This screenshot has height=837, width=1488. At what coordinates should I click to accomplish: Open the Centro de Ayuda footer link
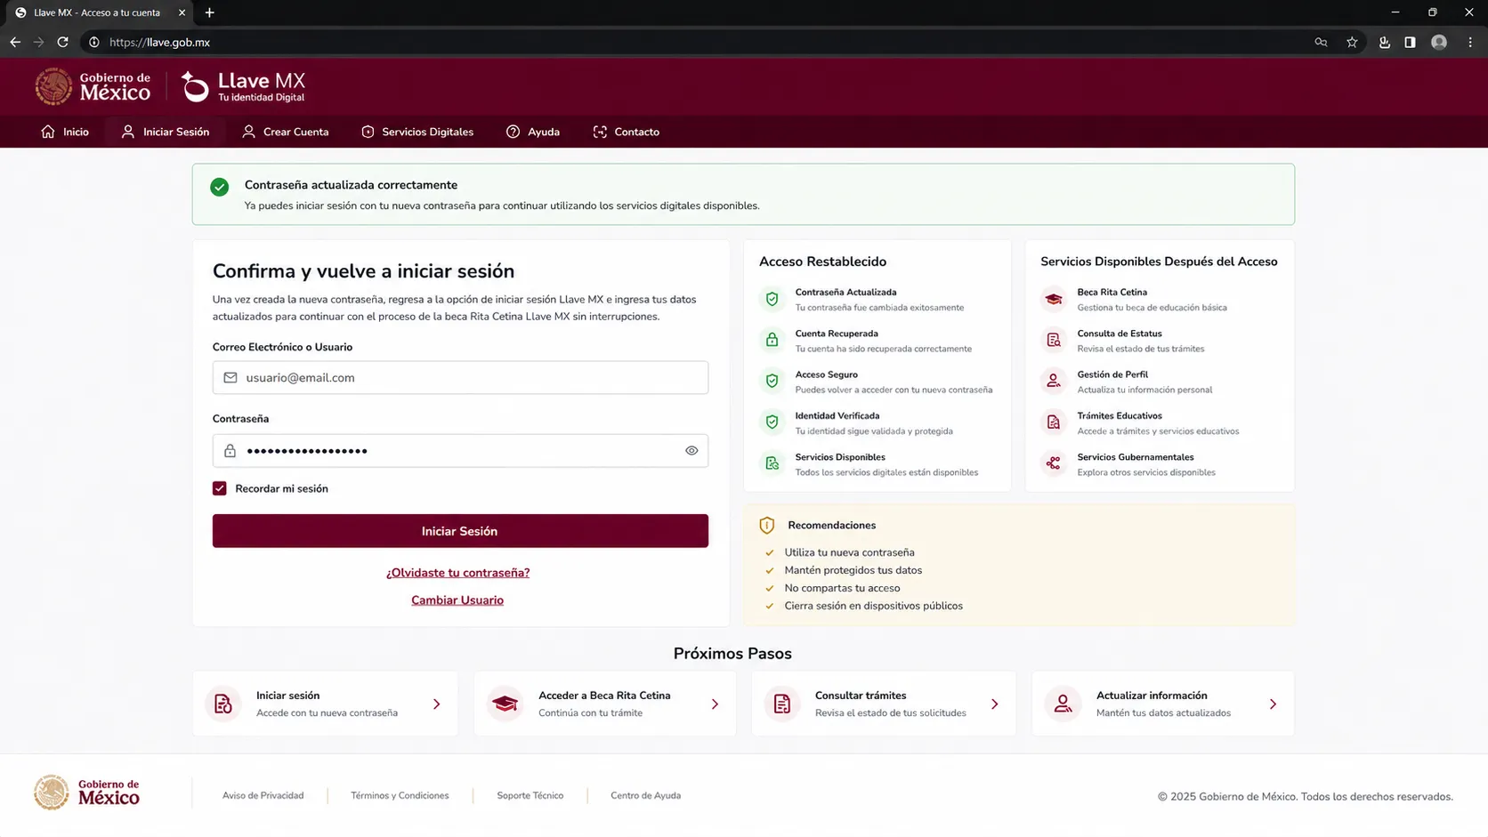click(x=646, y=795)
